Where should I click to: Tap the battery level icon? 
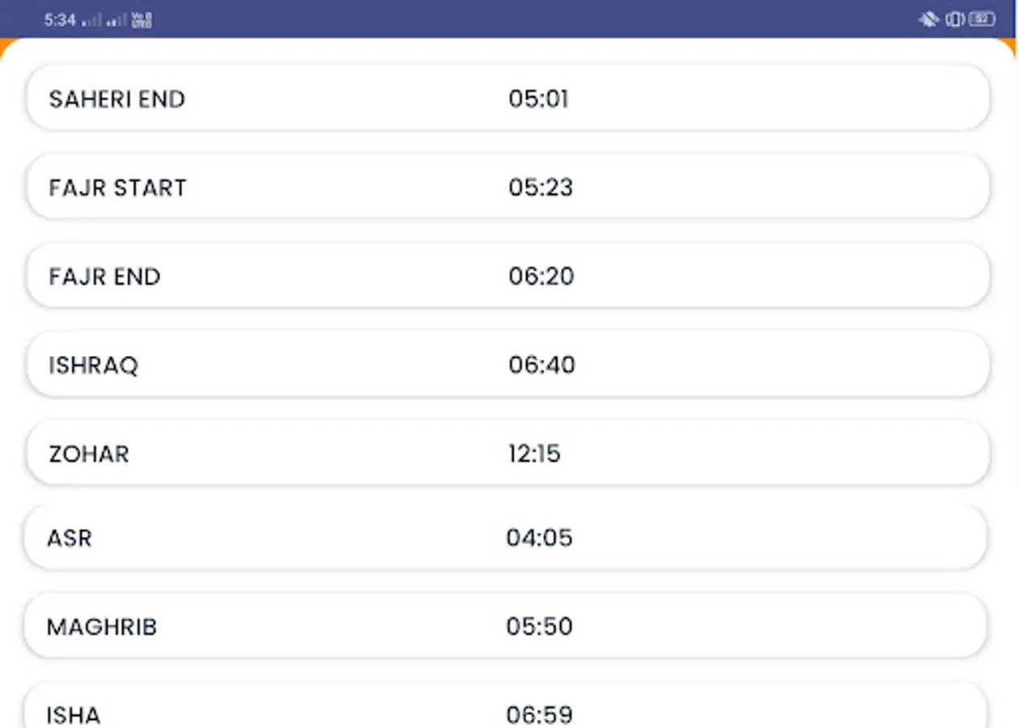[x=982, y=19]
